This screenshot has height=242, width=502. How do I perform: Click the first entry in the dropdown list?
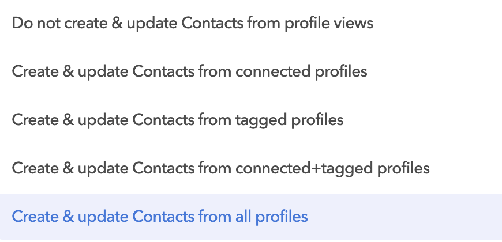pos(251,24)
